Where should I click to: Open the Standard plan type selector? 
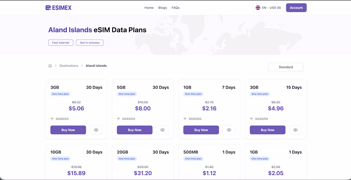pyautogui.click(x=286, y=67)
